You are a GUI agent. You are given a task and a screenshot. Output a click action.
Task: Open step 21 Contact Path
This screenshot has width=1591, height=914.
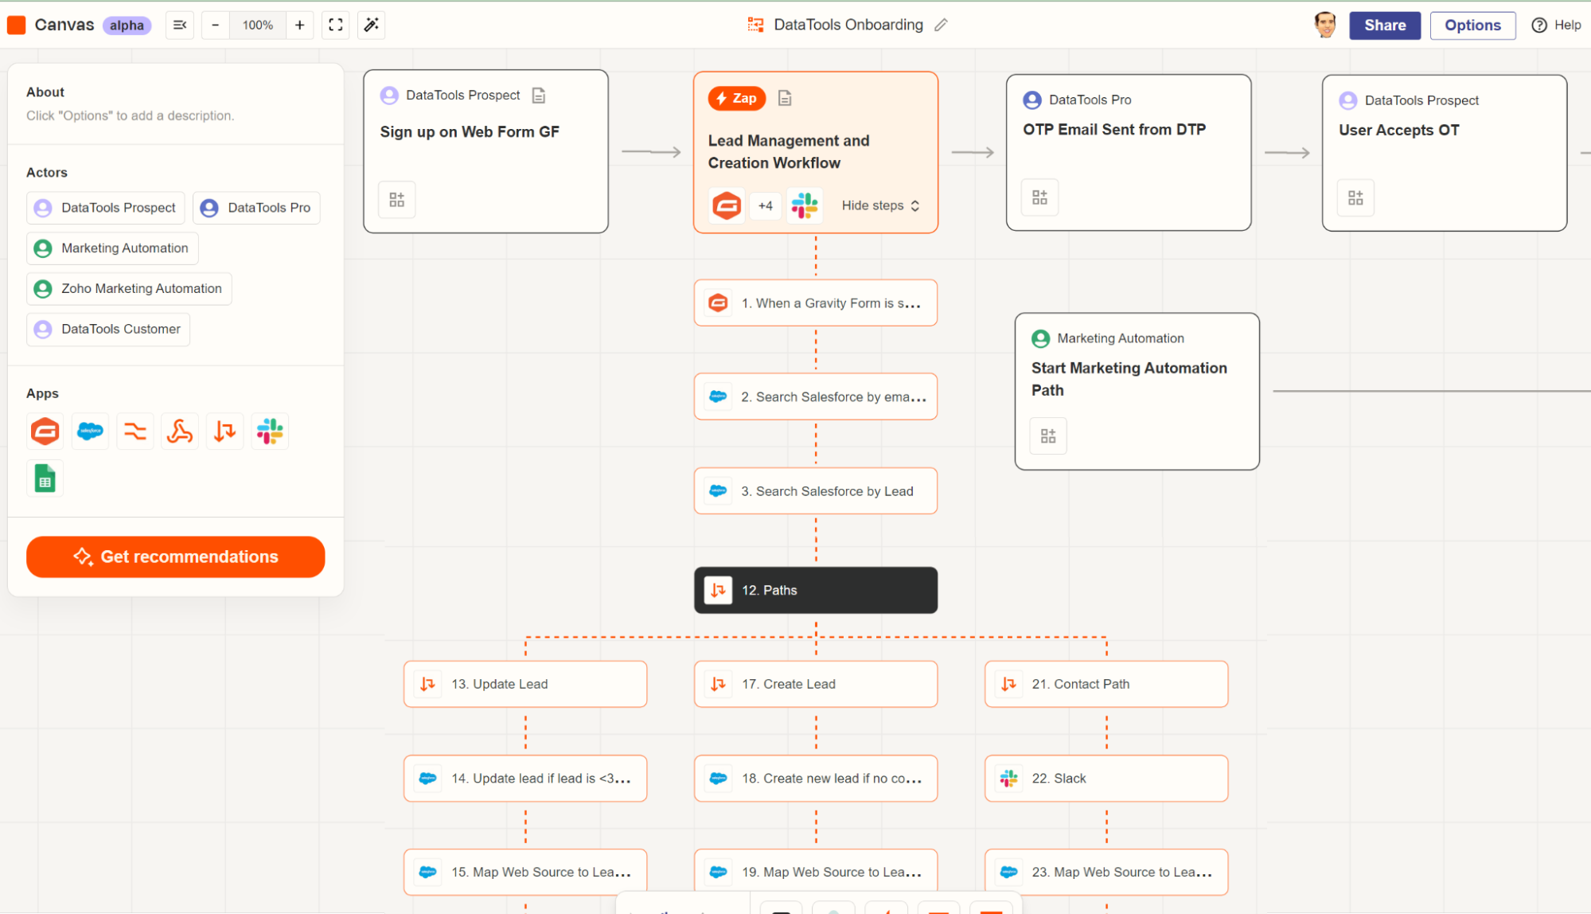[x=1106, y=685]
